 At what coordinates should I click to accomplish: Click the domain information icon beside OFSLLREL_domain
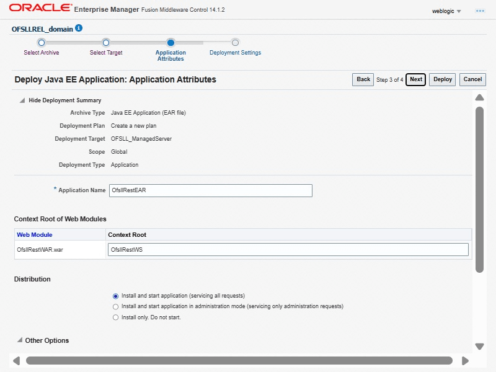79,29
